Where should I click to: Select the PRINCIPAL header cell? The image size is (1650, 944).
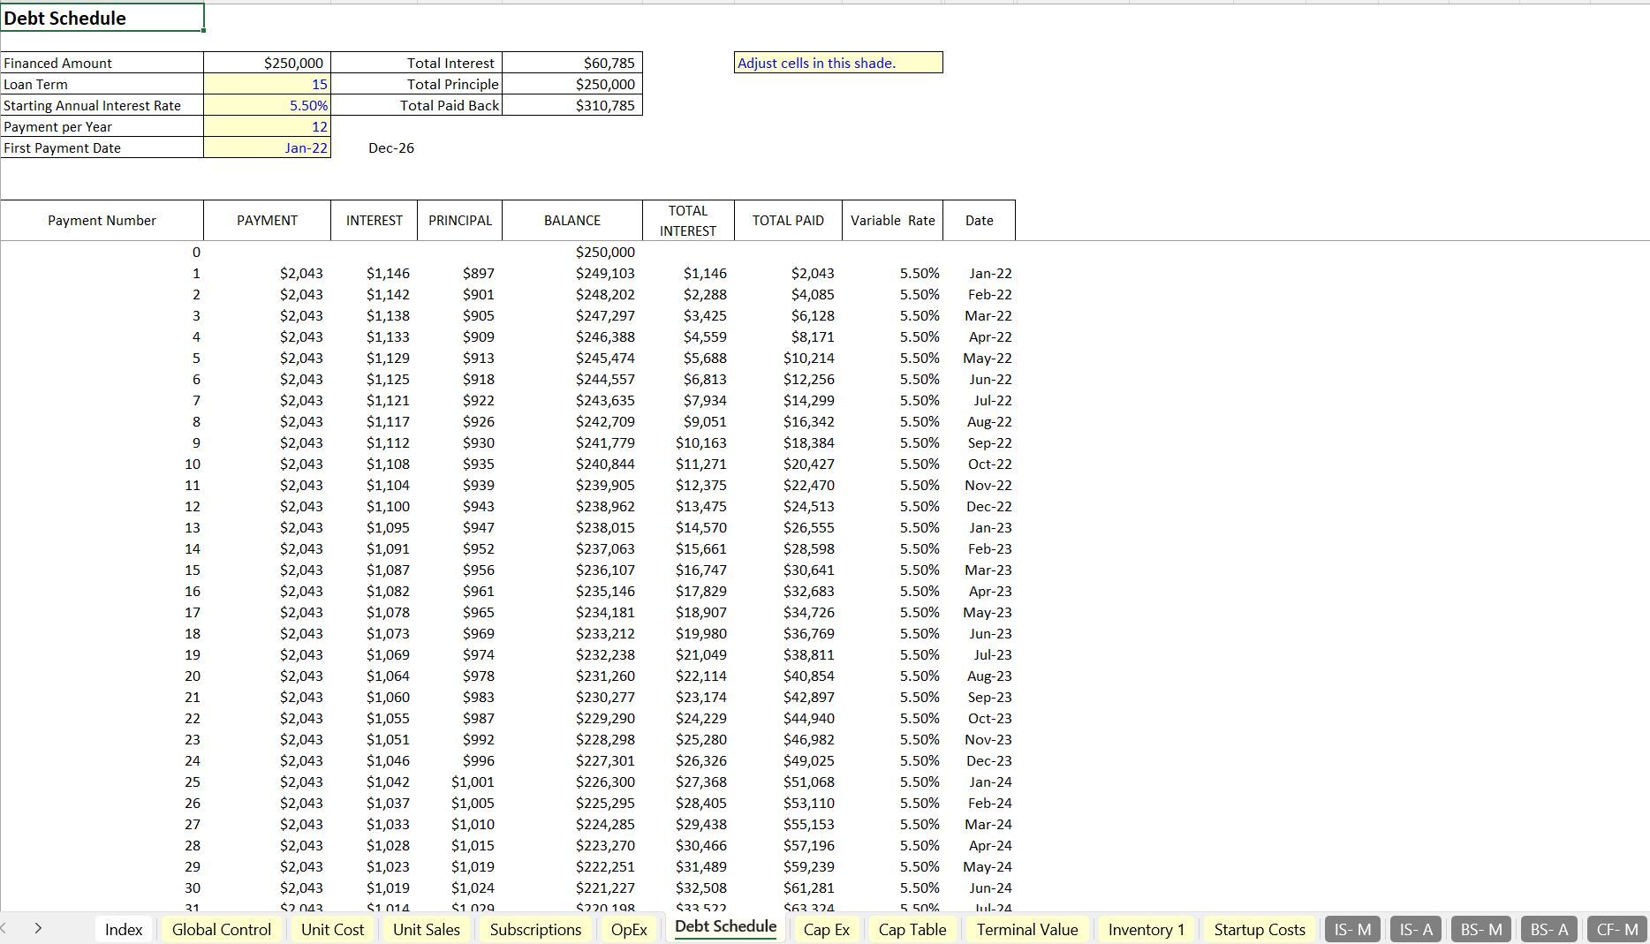(459, 220)
